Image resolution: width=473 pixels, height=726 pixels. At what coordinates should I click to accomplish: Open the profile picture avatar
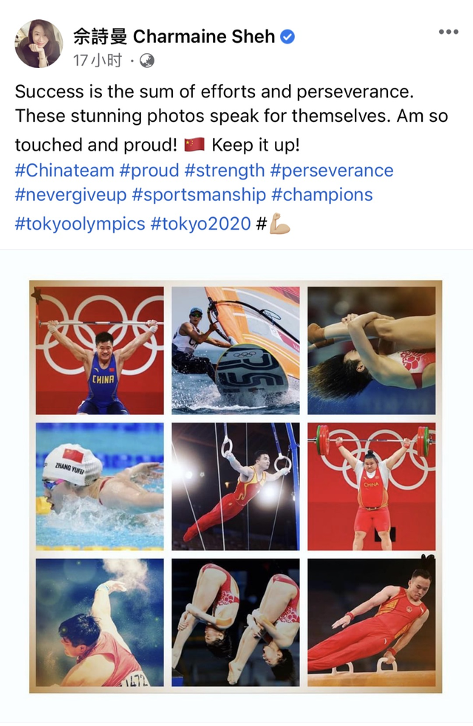38,44
